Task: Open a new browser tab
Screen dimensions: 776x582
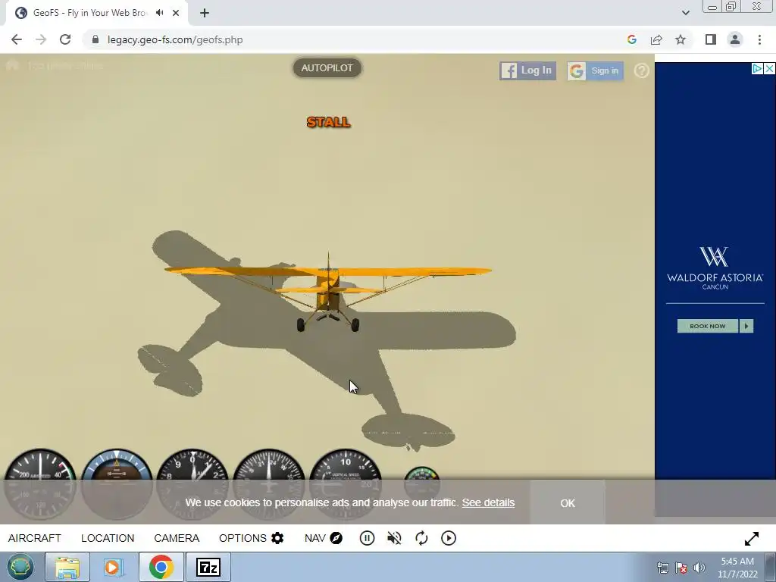Action: coord(205,13)
